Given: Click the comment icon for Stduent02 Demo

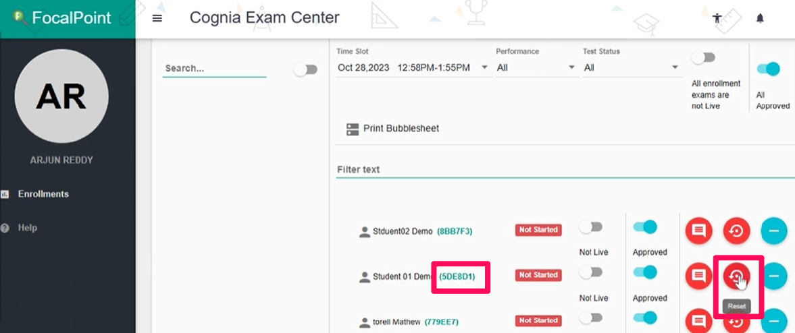Looking at the screenshot, I should point(698,231).
